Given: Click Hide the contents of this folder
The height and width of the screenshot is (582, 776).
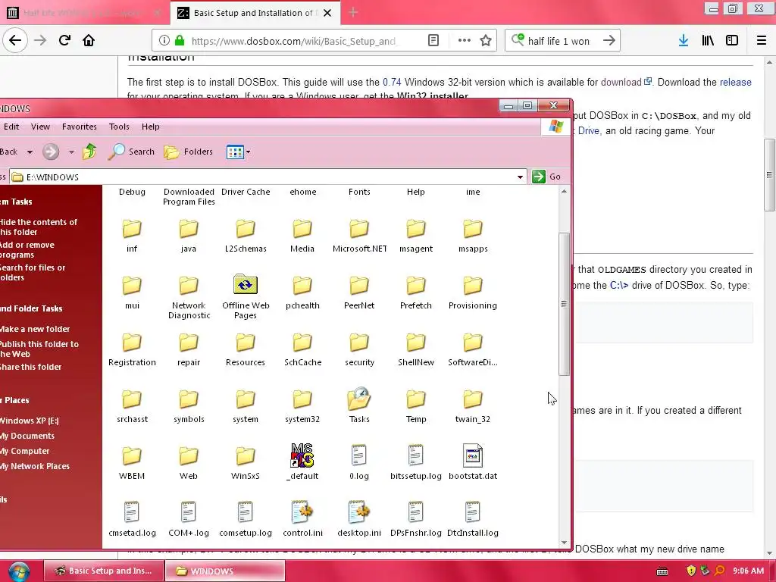Looking at the screenshot, I should [x=38, y=227].
